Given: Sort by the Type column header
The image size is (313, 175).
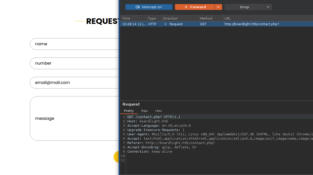Looking at the screenshot, I should tap(154, 18).
